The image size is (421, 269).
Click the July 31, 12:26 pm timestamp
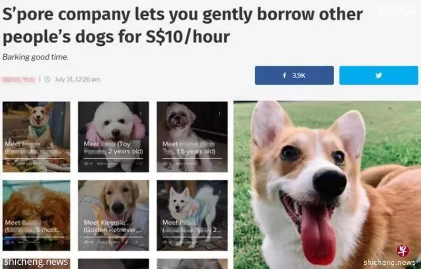click(77, 79)
